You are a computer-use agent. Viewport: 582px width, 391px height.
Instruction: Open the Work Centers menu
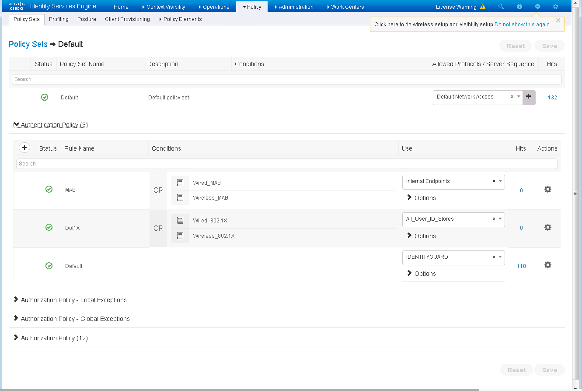click(x=345, y=7)
